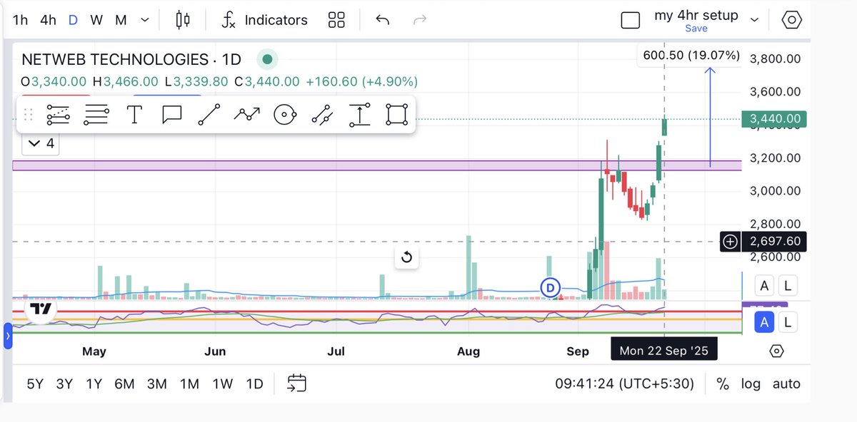Open the Indicators dialog
This screenshot has width=857, height=422.
(x=264, y=20)
